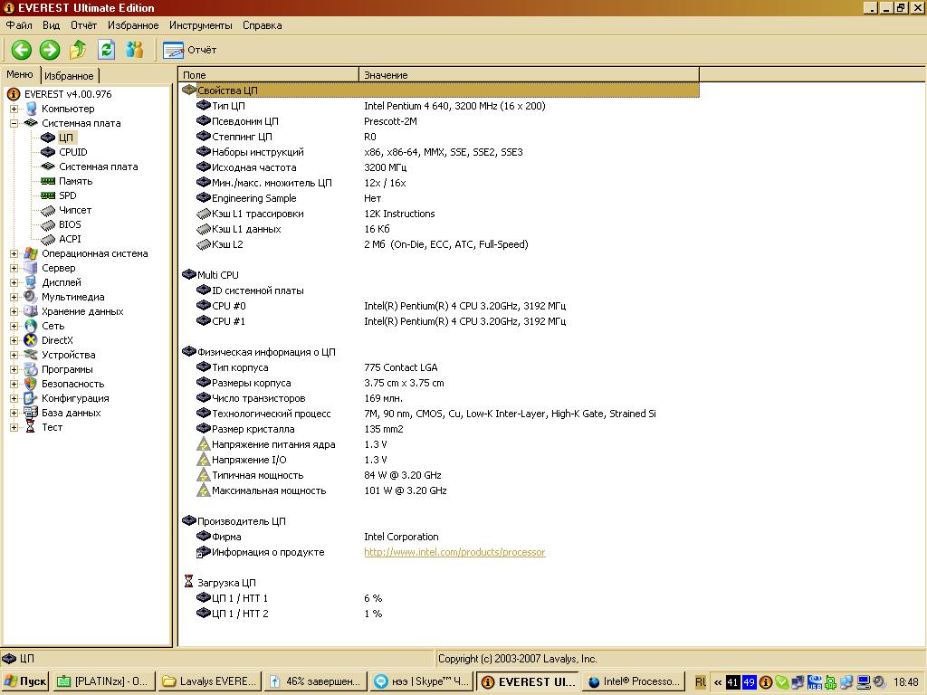Open the Инструменты menu
The image size is (927, 695).
click(x=200, y=25)
